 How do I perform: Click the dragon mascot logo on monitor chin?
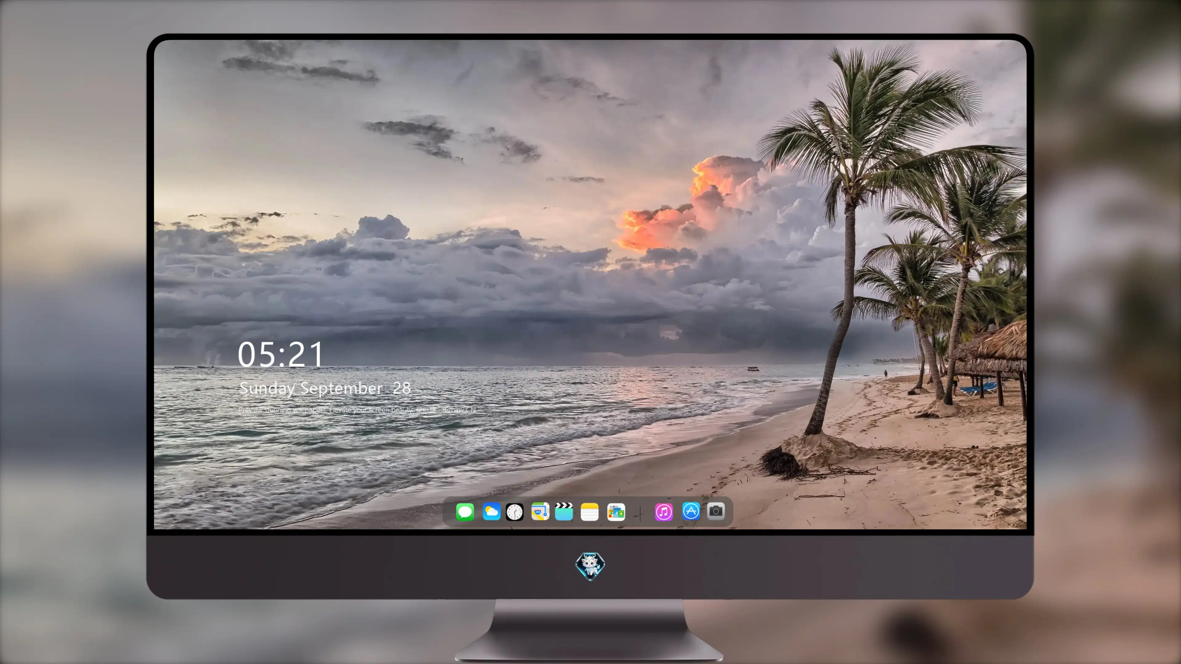click(x=590, y=566)
